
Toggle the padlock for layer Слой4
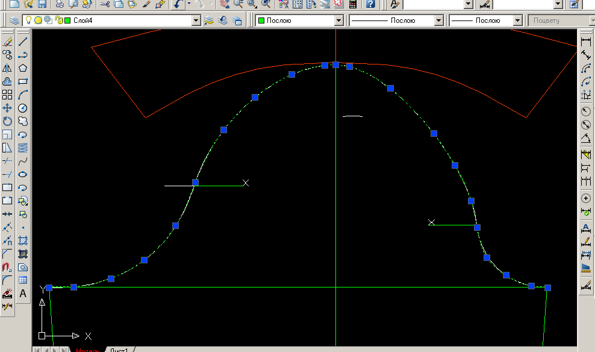coord(58,20)
